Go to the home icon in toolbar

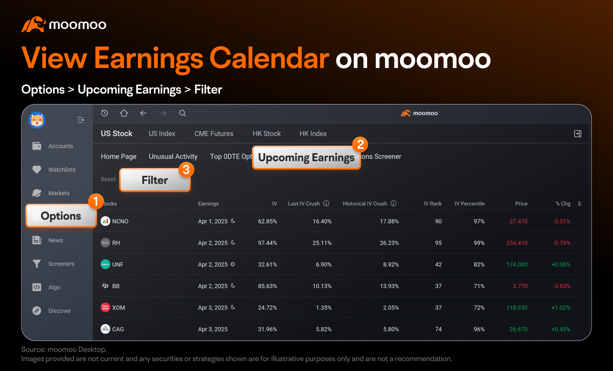click(124, 113)
